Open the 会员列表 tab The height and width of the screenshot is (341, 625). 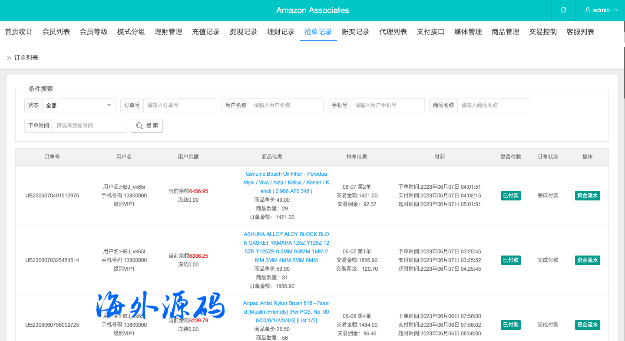(x=56, y=32)
